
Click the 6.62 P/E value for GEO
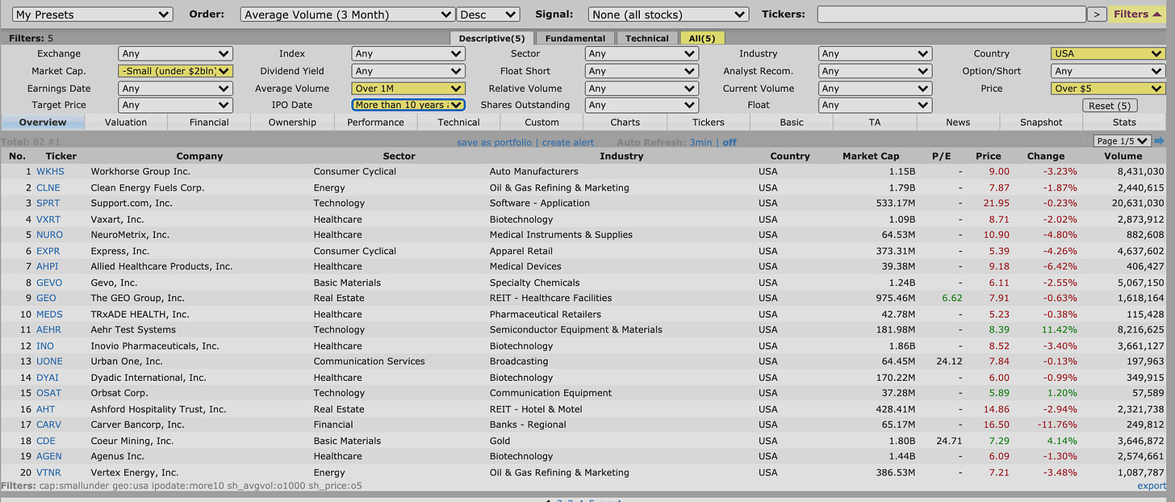tap(952, 299)
